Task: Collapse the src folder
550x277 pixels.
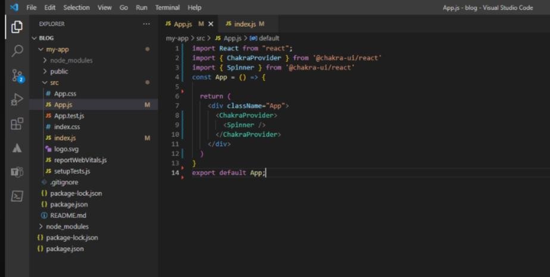Action: (54, 83)
